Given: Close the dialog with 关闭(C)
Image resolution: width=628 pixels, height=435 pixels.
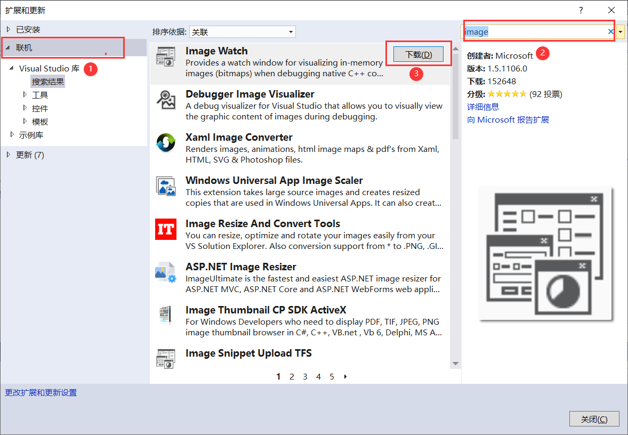Looking at the screenshot, I should click(594, 419).
